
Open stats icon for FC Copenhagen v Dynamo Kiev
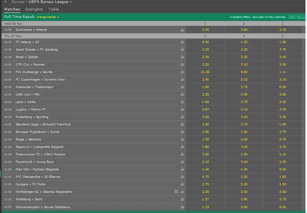pos(182,79)
